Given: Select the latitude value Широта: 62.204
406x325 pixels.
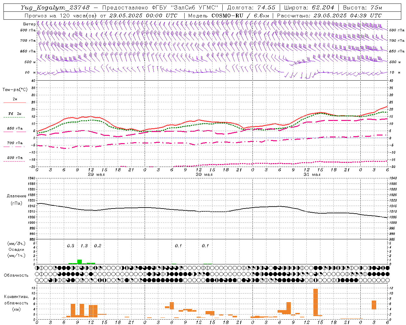Looking at the screenshot, I should pos(309,8).
